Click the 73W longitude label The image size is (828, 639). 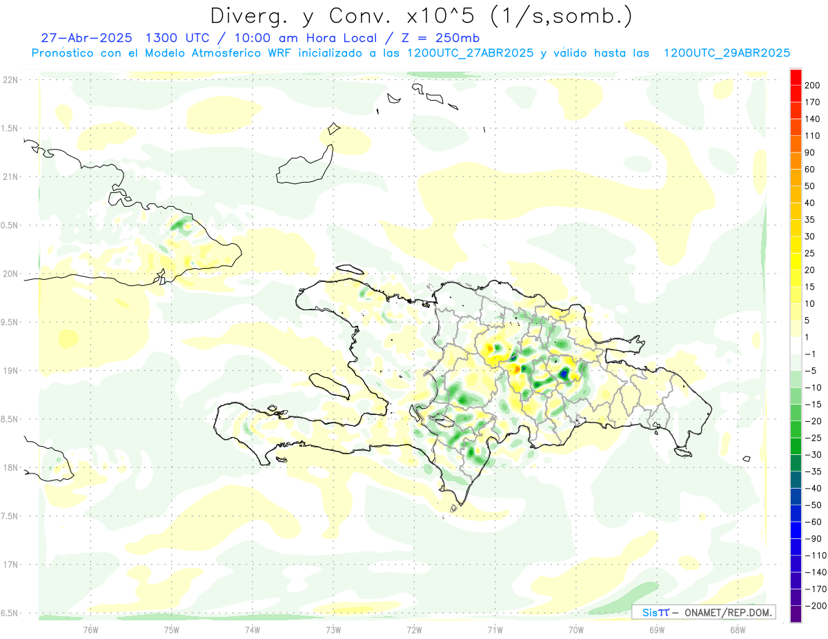tap(333, 629)
